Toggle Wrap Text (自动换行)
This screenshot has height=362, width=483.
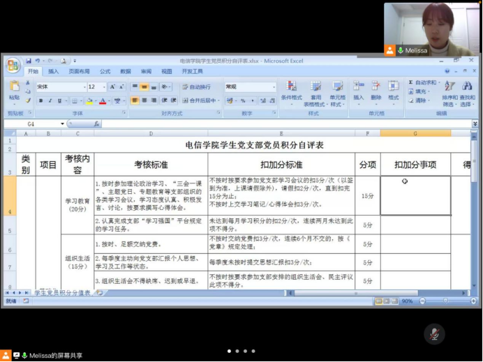pos(195,87)
